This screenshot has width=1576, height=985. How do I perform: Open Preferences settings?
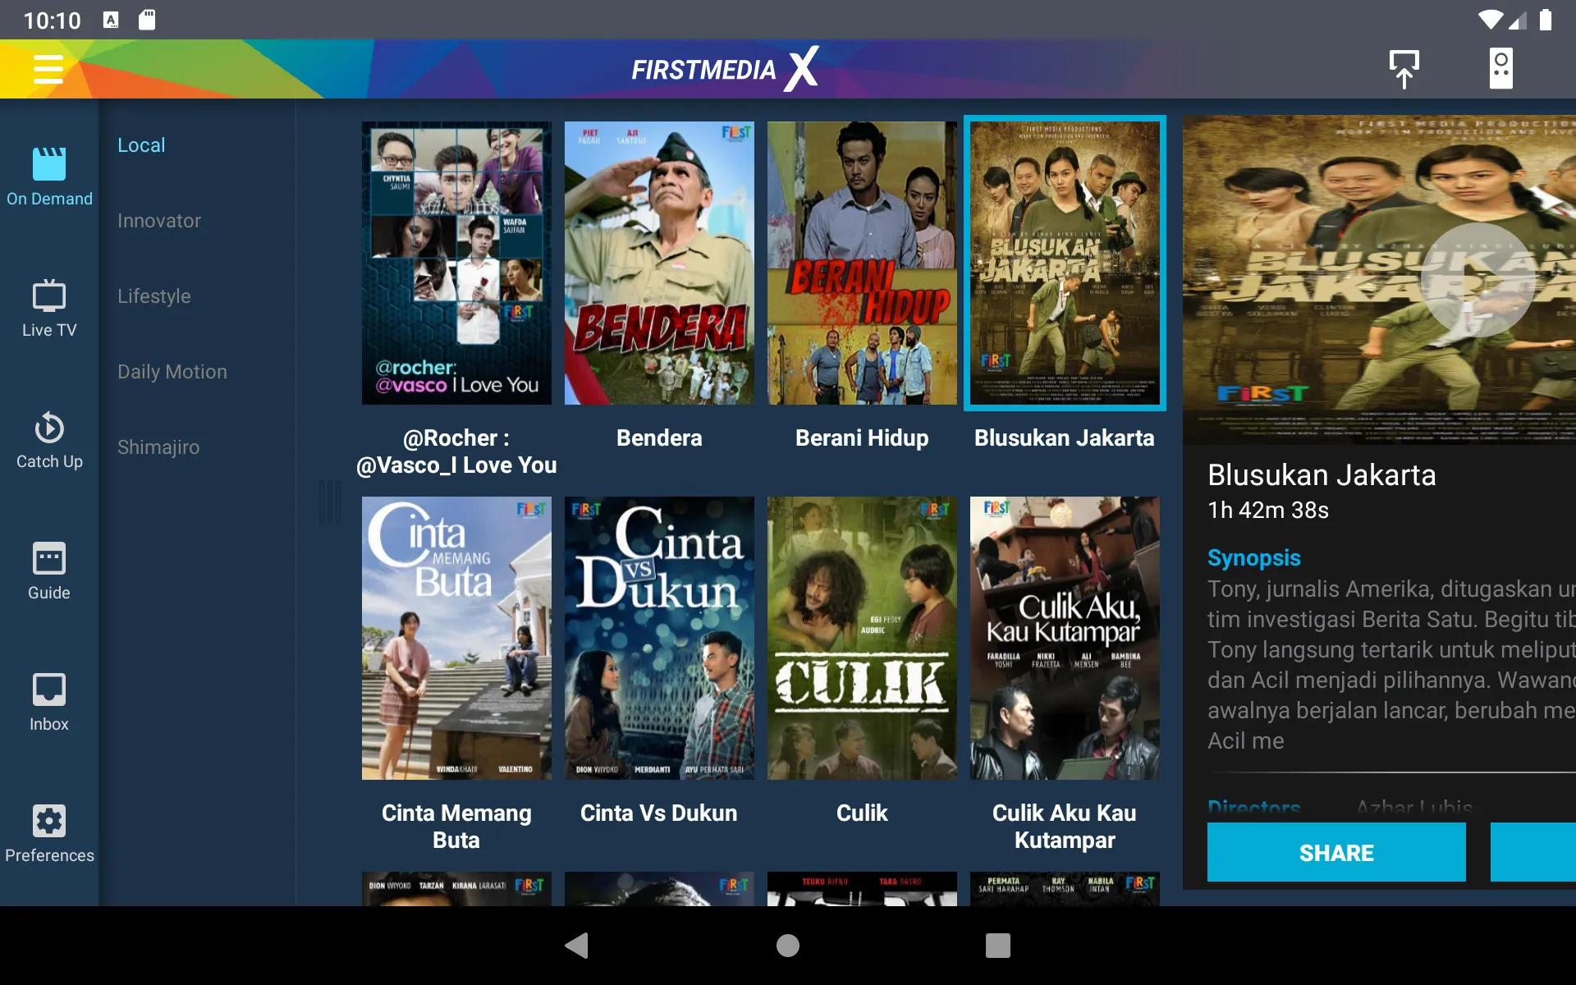pos(48,833)
